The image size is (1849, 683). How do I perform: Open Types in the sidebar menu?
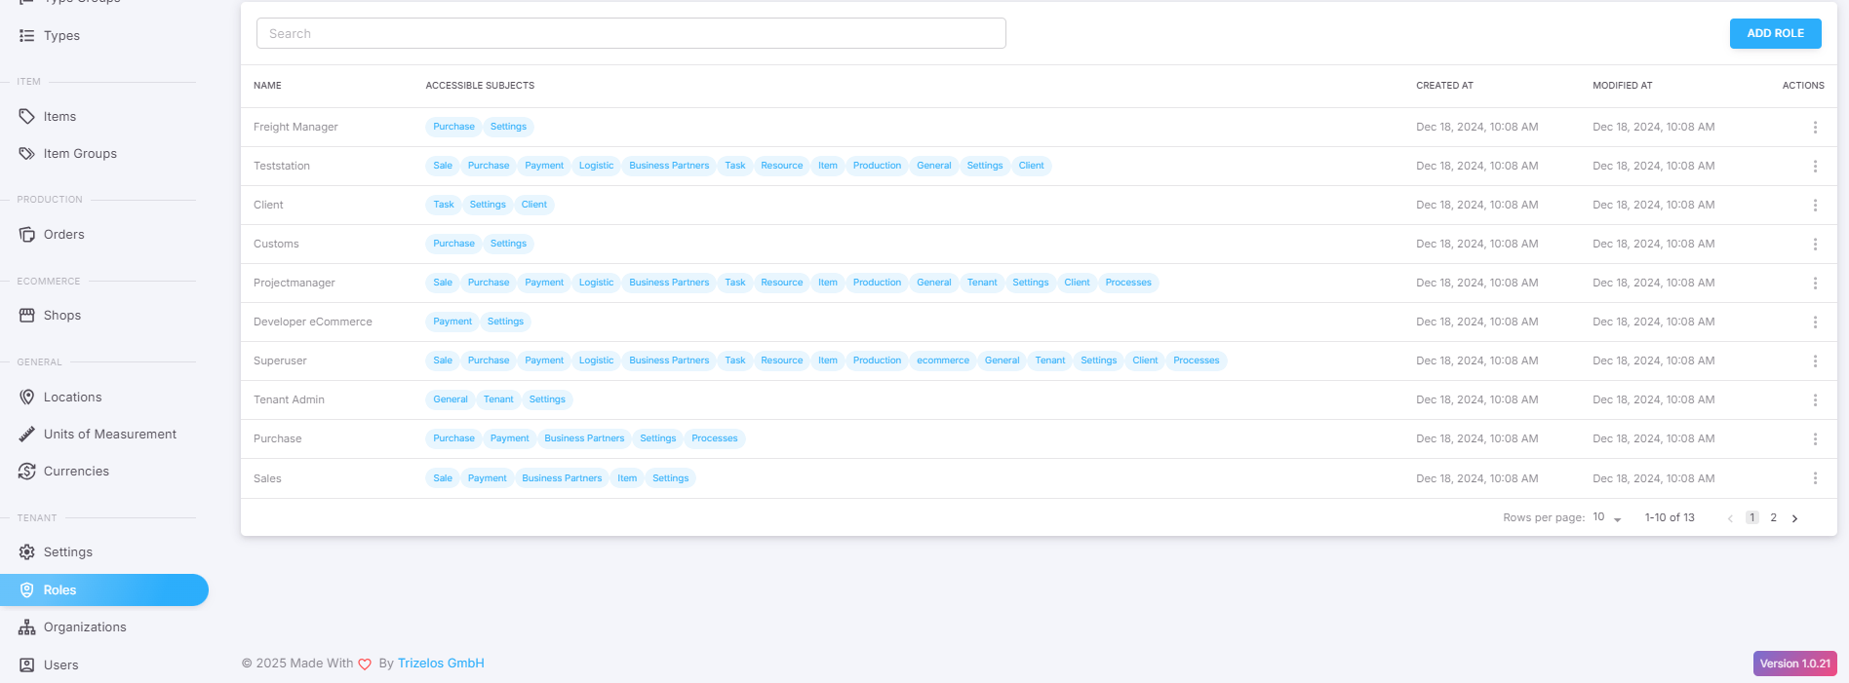[61, 36]
